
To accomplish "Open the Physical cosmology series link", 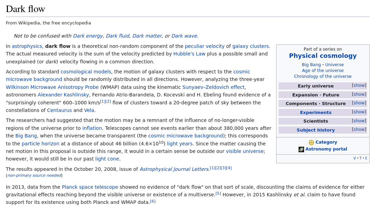I will tap(323, 56).
